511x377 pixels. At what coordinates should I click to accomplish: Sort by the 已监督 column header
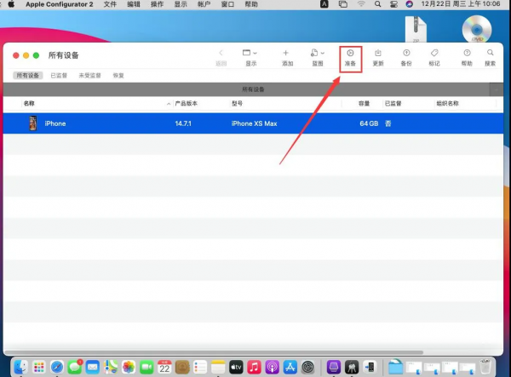click(x=393, y=104)
